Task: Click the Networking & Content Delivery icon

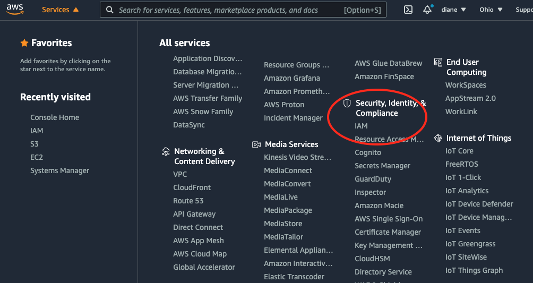Action: pyautogui.click(x=166, y=152)
